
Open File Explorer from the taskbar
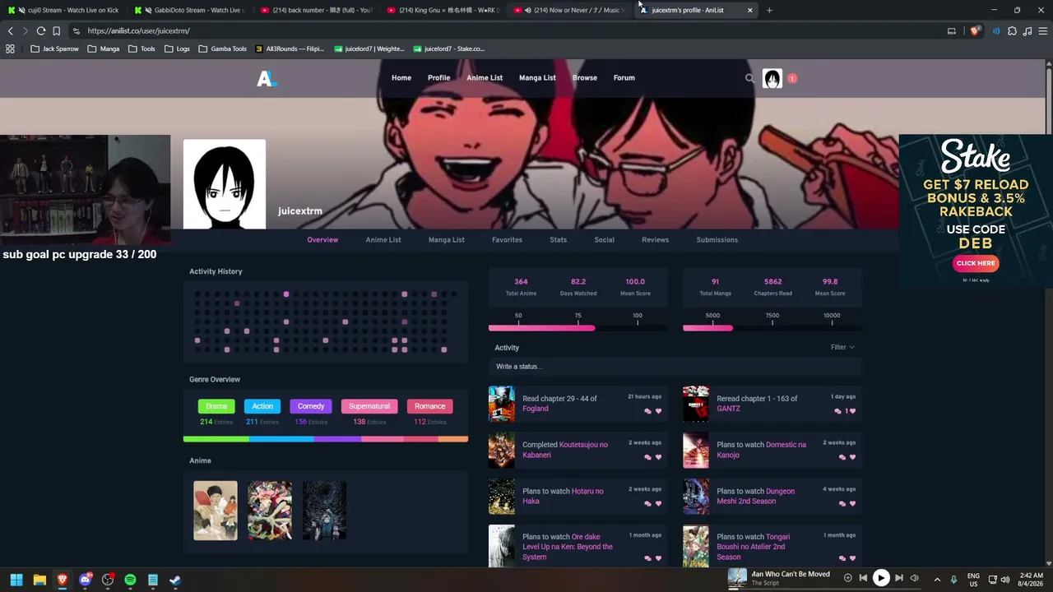point(39,580)
